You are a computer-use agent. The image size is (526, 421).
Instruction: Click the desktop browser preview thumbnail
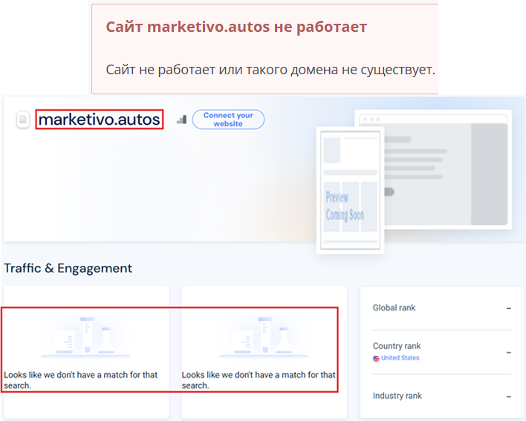[448, 169]
